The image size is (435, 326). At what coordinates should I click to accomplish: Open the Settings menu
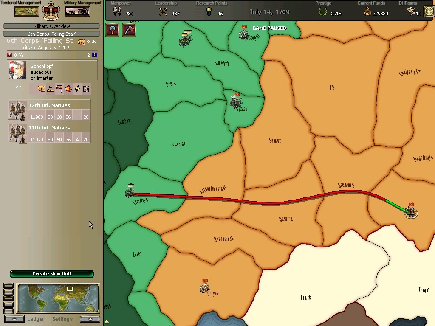click(62, 319)
